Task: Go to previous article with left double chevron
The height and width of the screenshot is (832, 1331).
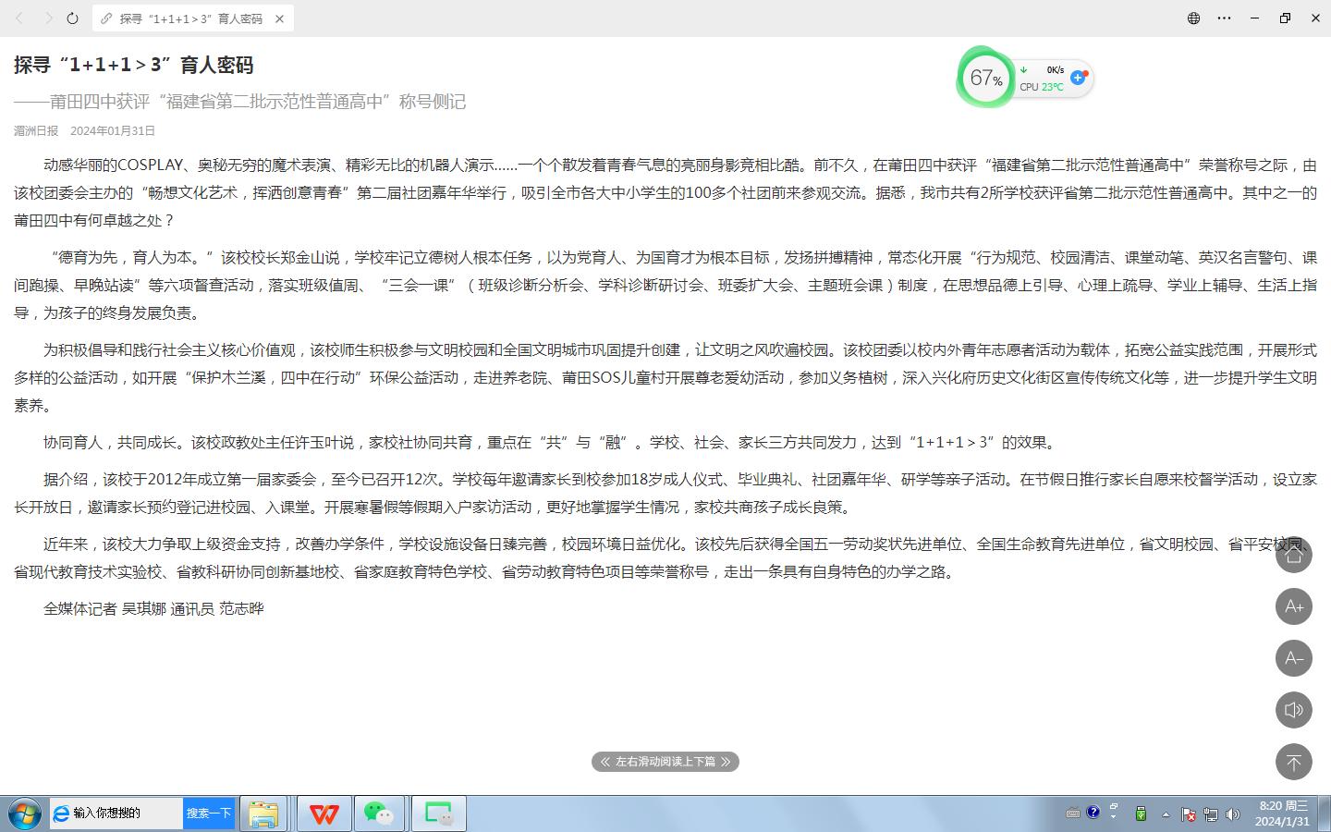Action: [604, 762]
